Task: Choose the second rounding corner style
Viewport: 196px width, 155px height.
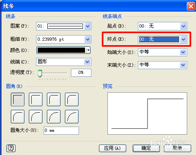Action: pyautogui.click(x=36, y=99)
